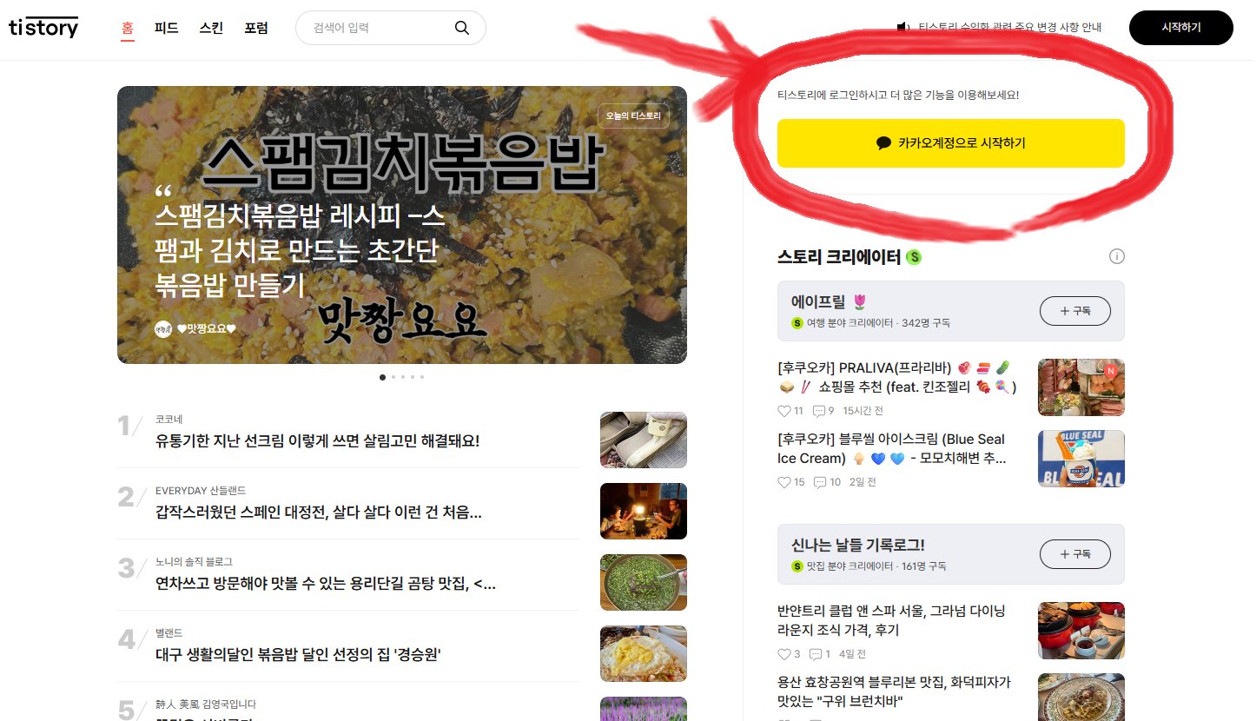Viewport: 1256px width, 721px height.
Task: Open the Blue Seal ice cream thumbnail
Action: point(1081,459)
